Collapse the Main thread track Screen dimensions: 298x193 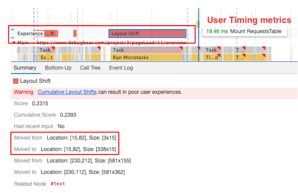pos(13,43)
